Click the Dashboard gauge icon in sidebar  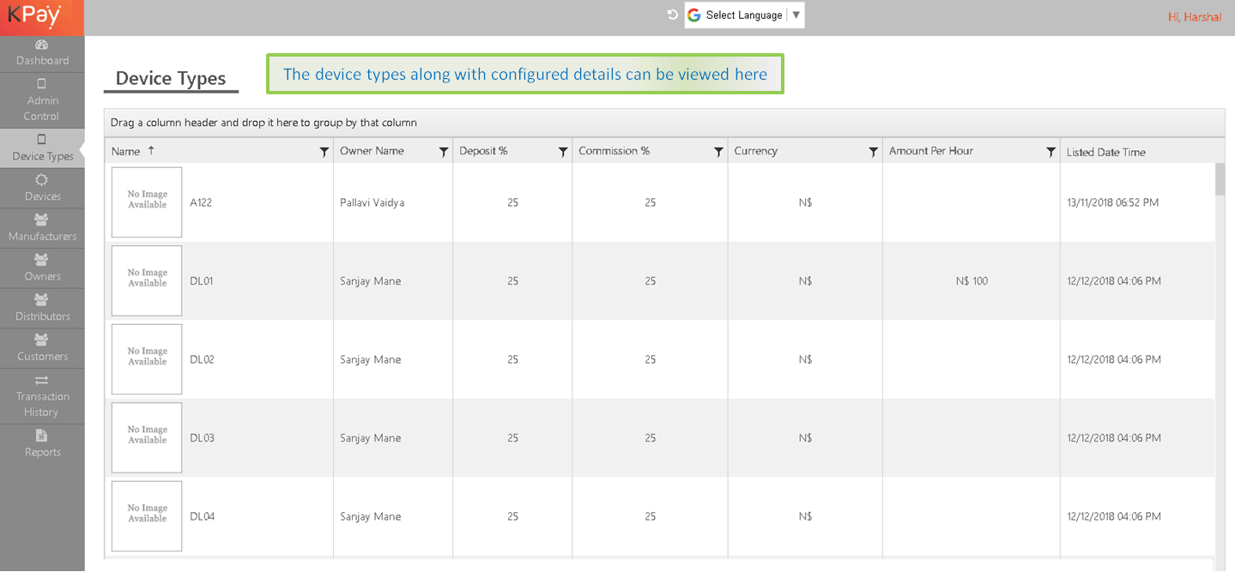41,45
